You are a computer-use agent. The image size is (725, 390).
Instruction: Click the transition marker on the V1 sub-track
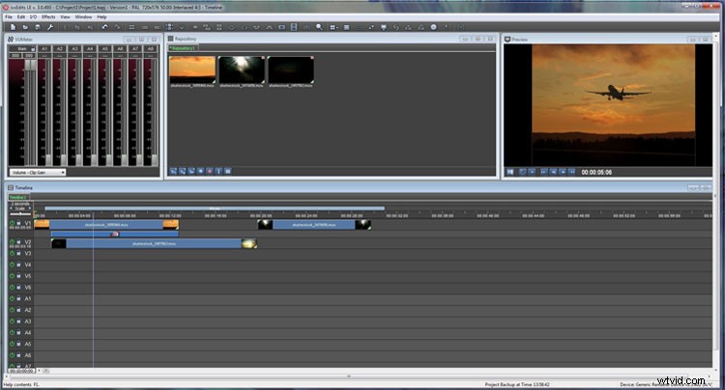coord(115,234)
